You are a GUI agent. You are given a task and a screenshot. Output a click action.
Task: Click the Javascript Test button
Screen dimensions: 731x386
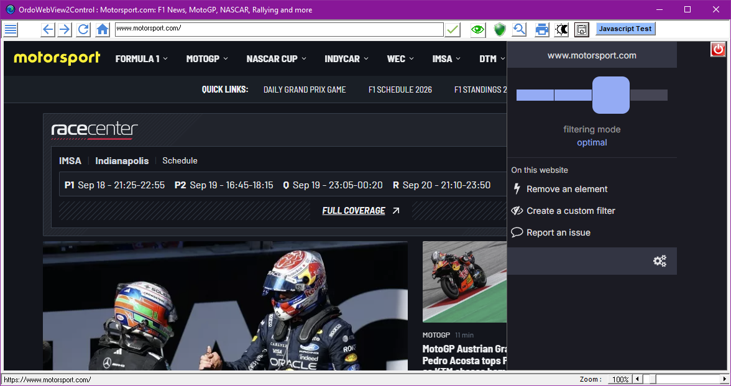(625, 29)
